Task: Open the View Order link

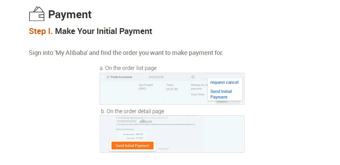Action: click(197, 94)
